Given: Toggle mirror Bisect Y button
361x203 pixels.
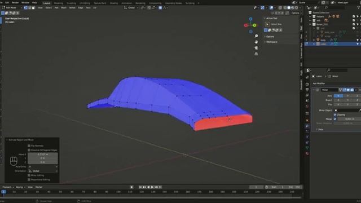Looking at the screenshot, I should (x=347, y=100).
